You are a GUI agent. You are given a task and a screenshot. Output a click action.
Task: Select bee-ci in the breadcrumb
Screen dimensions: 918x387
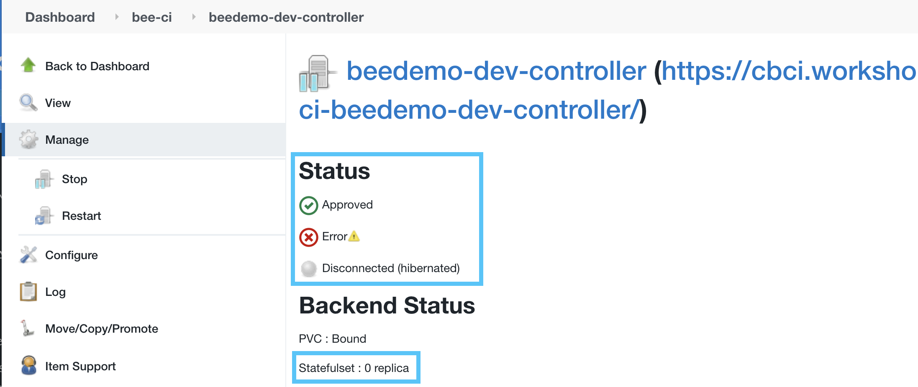tap(152, 17)
